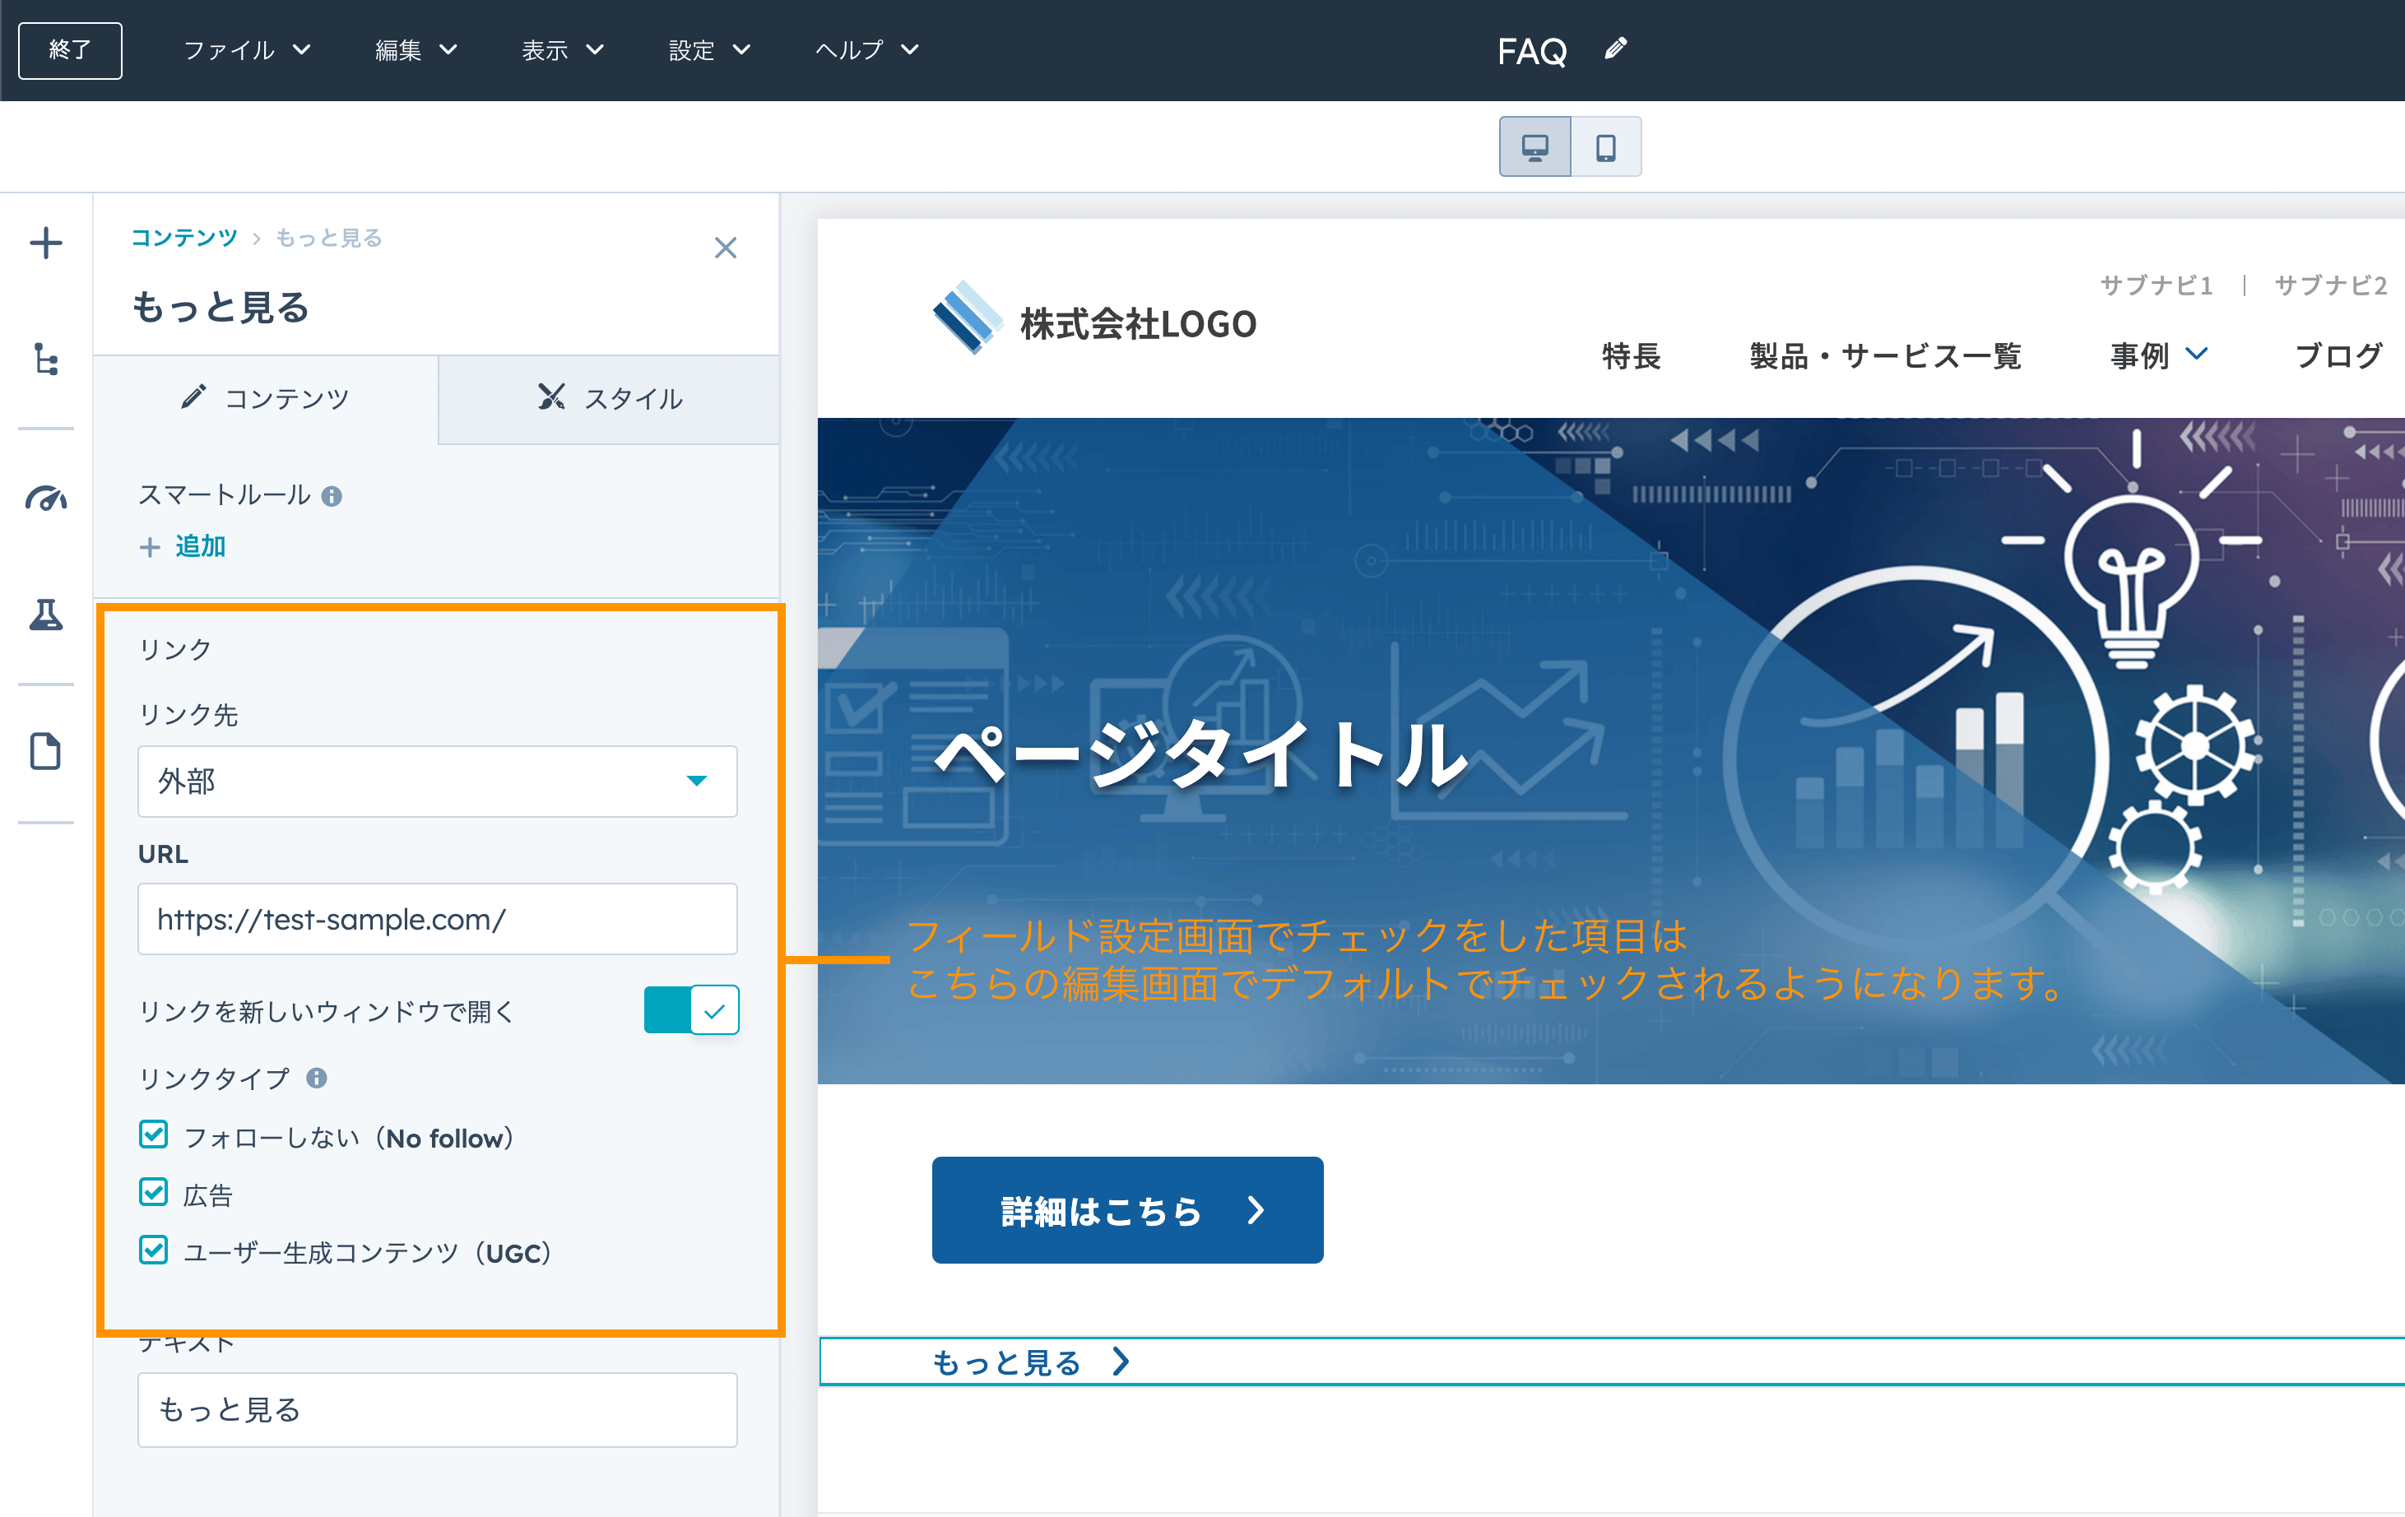Uncheck フォローしない (No follow) checkbox

[x=154, y=1135]
